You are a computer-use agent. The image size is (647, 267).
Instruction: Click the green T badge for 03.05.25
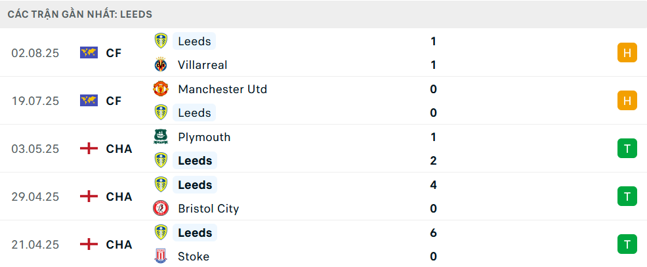coord(627,149)
